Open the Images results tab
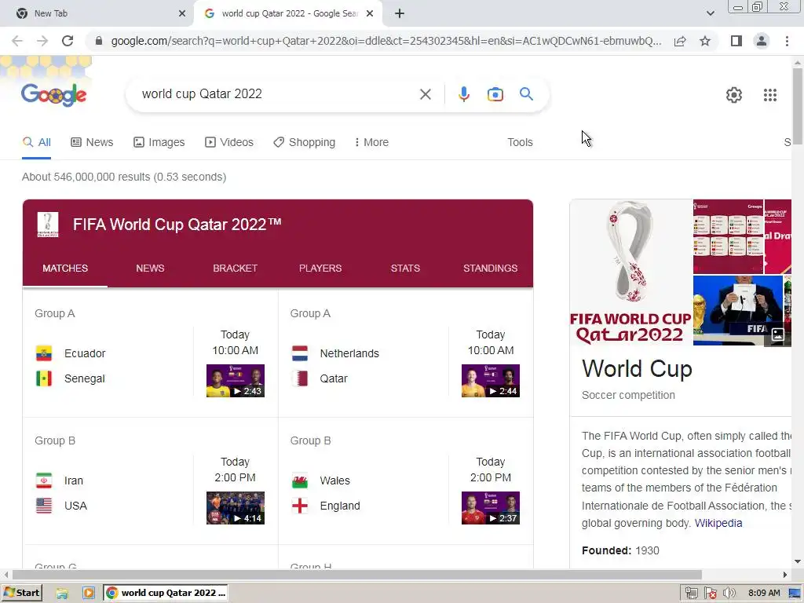 tap(159, 142)
